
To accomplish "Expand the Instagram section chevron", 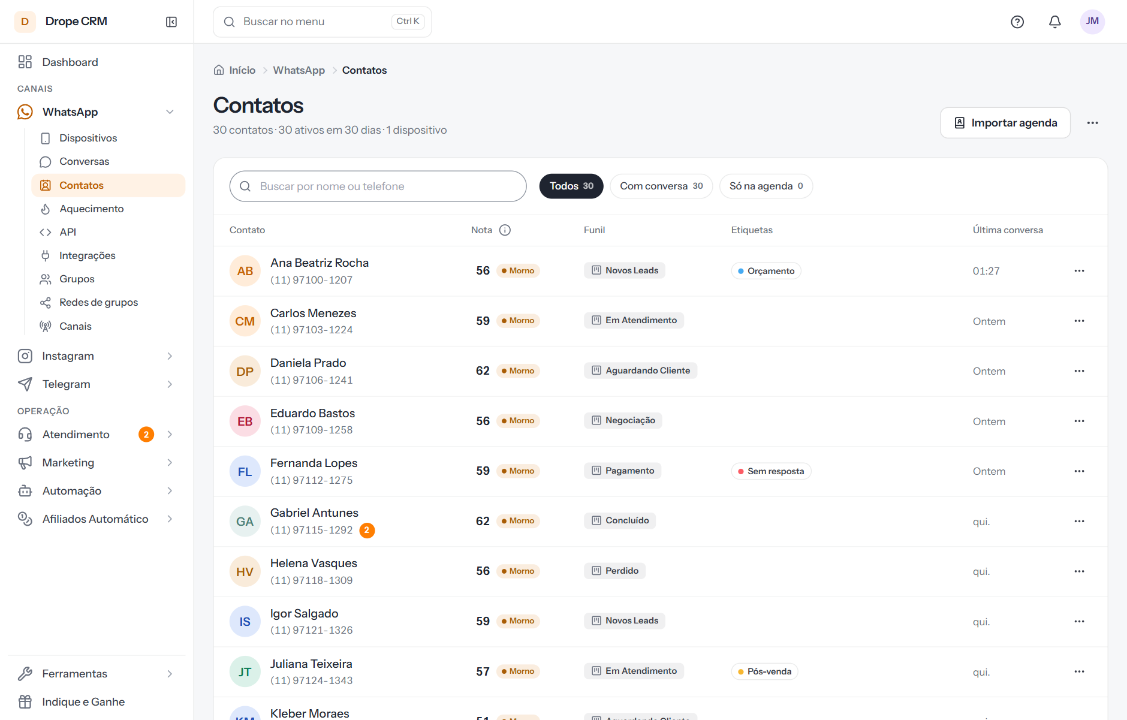I will (170, 356).
